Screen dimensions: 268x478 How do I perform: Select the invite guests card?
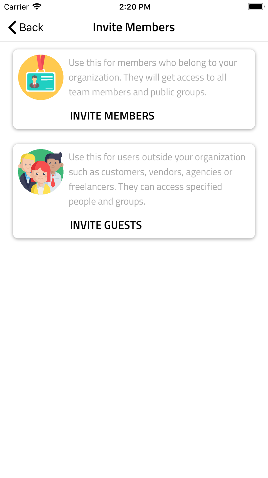pos(134,191)
